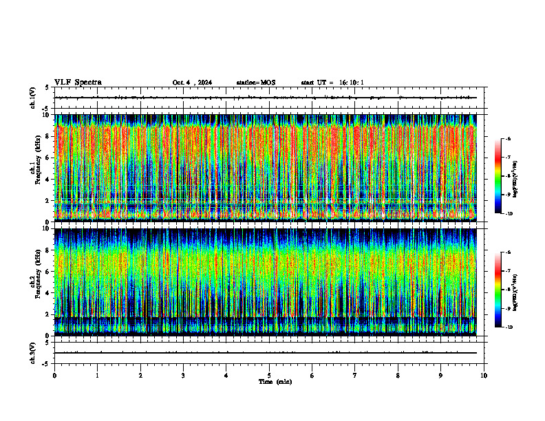Screen dimensions: 545x421
Task: Click the ch.1 frequency axis "6" tick label
Action: [48, 158]
